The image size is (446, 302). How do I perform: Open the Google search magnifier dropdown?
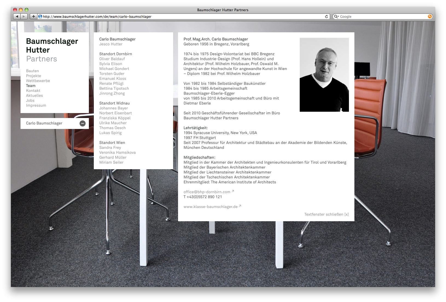pyautogui.click(x=336, y=16)
